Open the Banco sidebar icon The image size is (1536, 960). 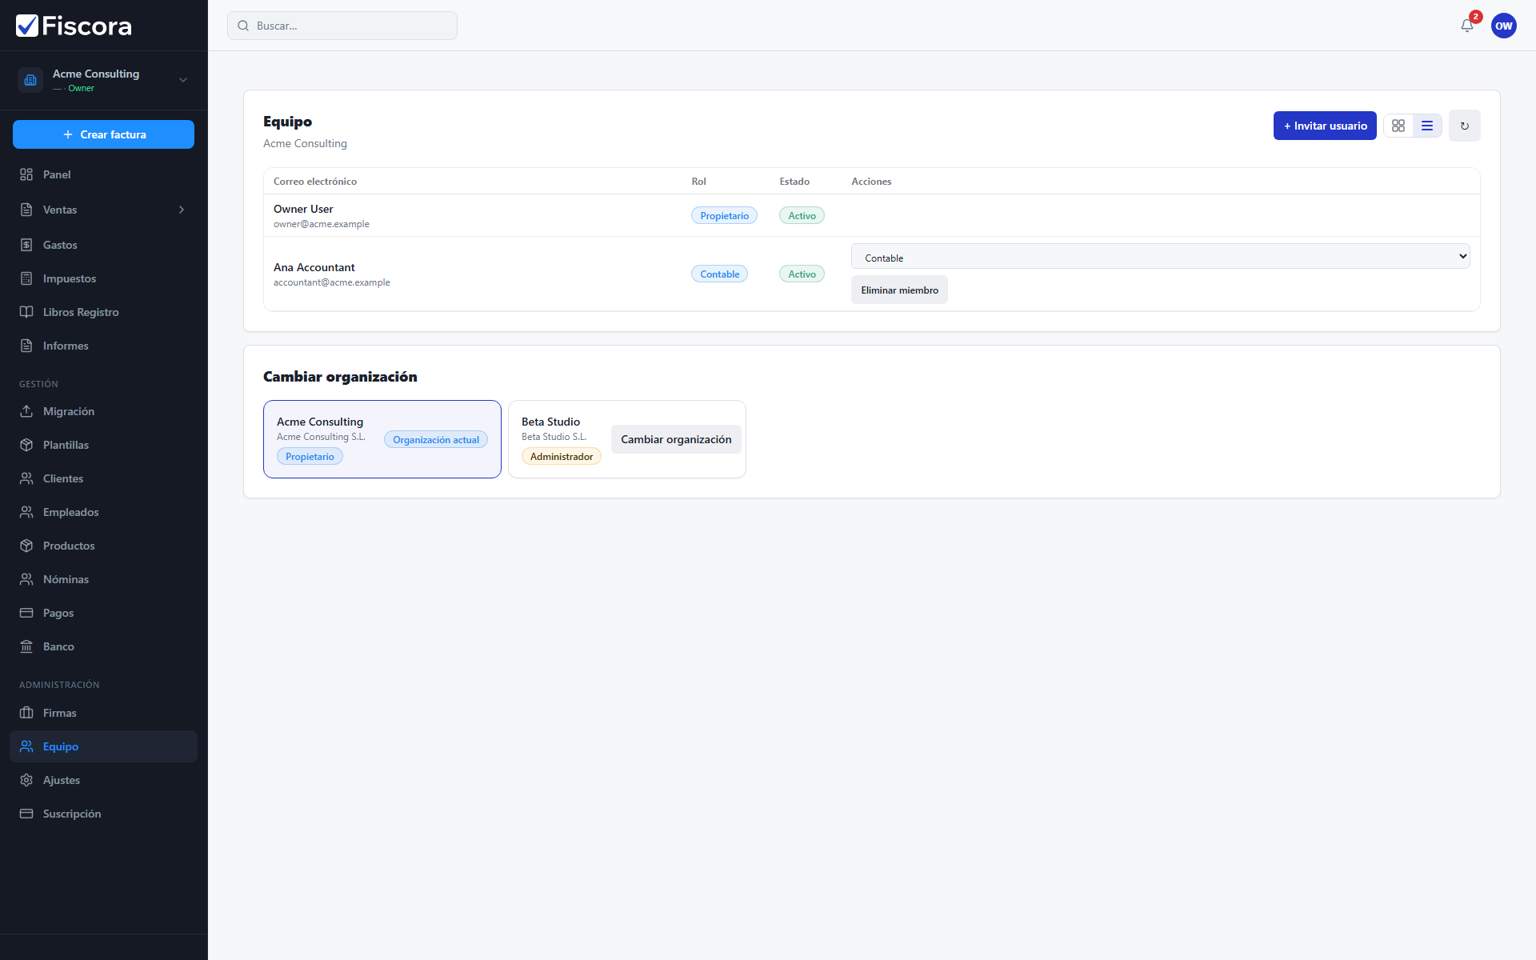(x=26, y=646)
